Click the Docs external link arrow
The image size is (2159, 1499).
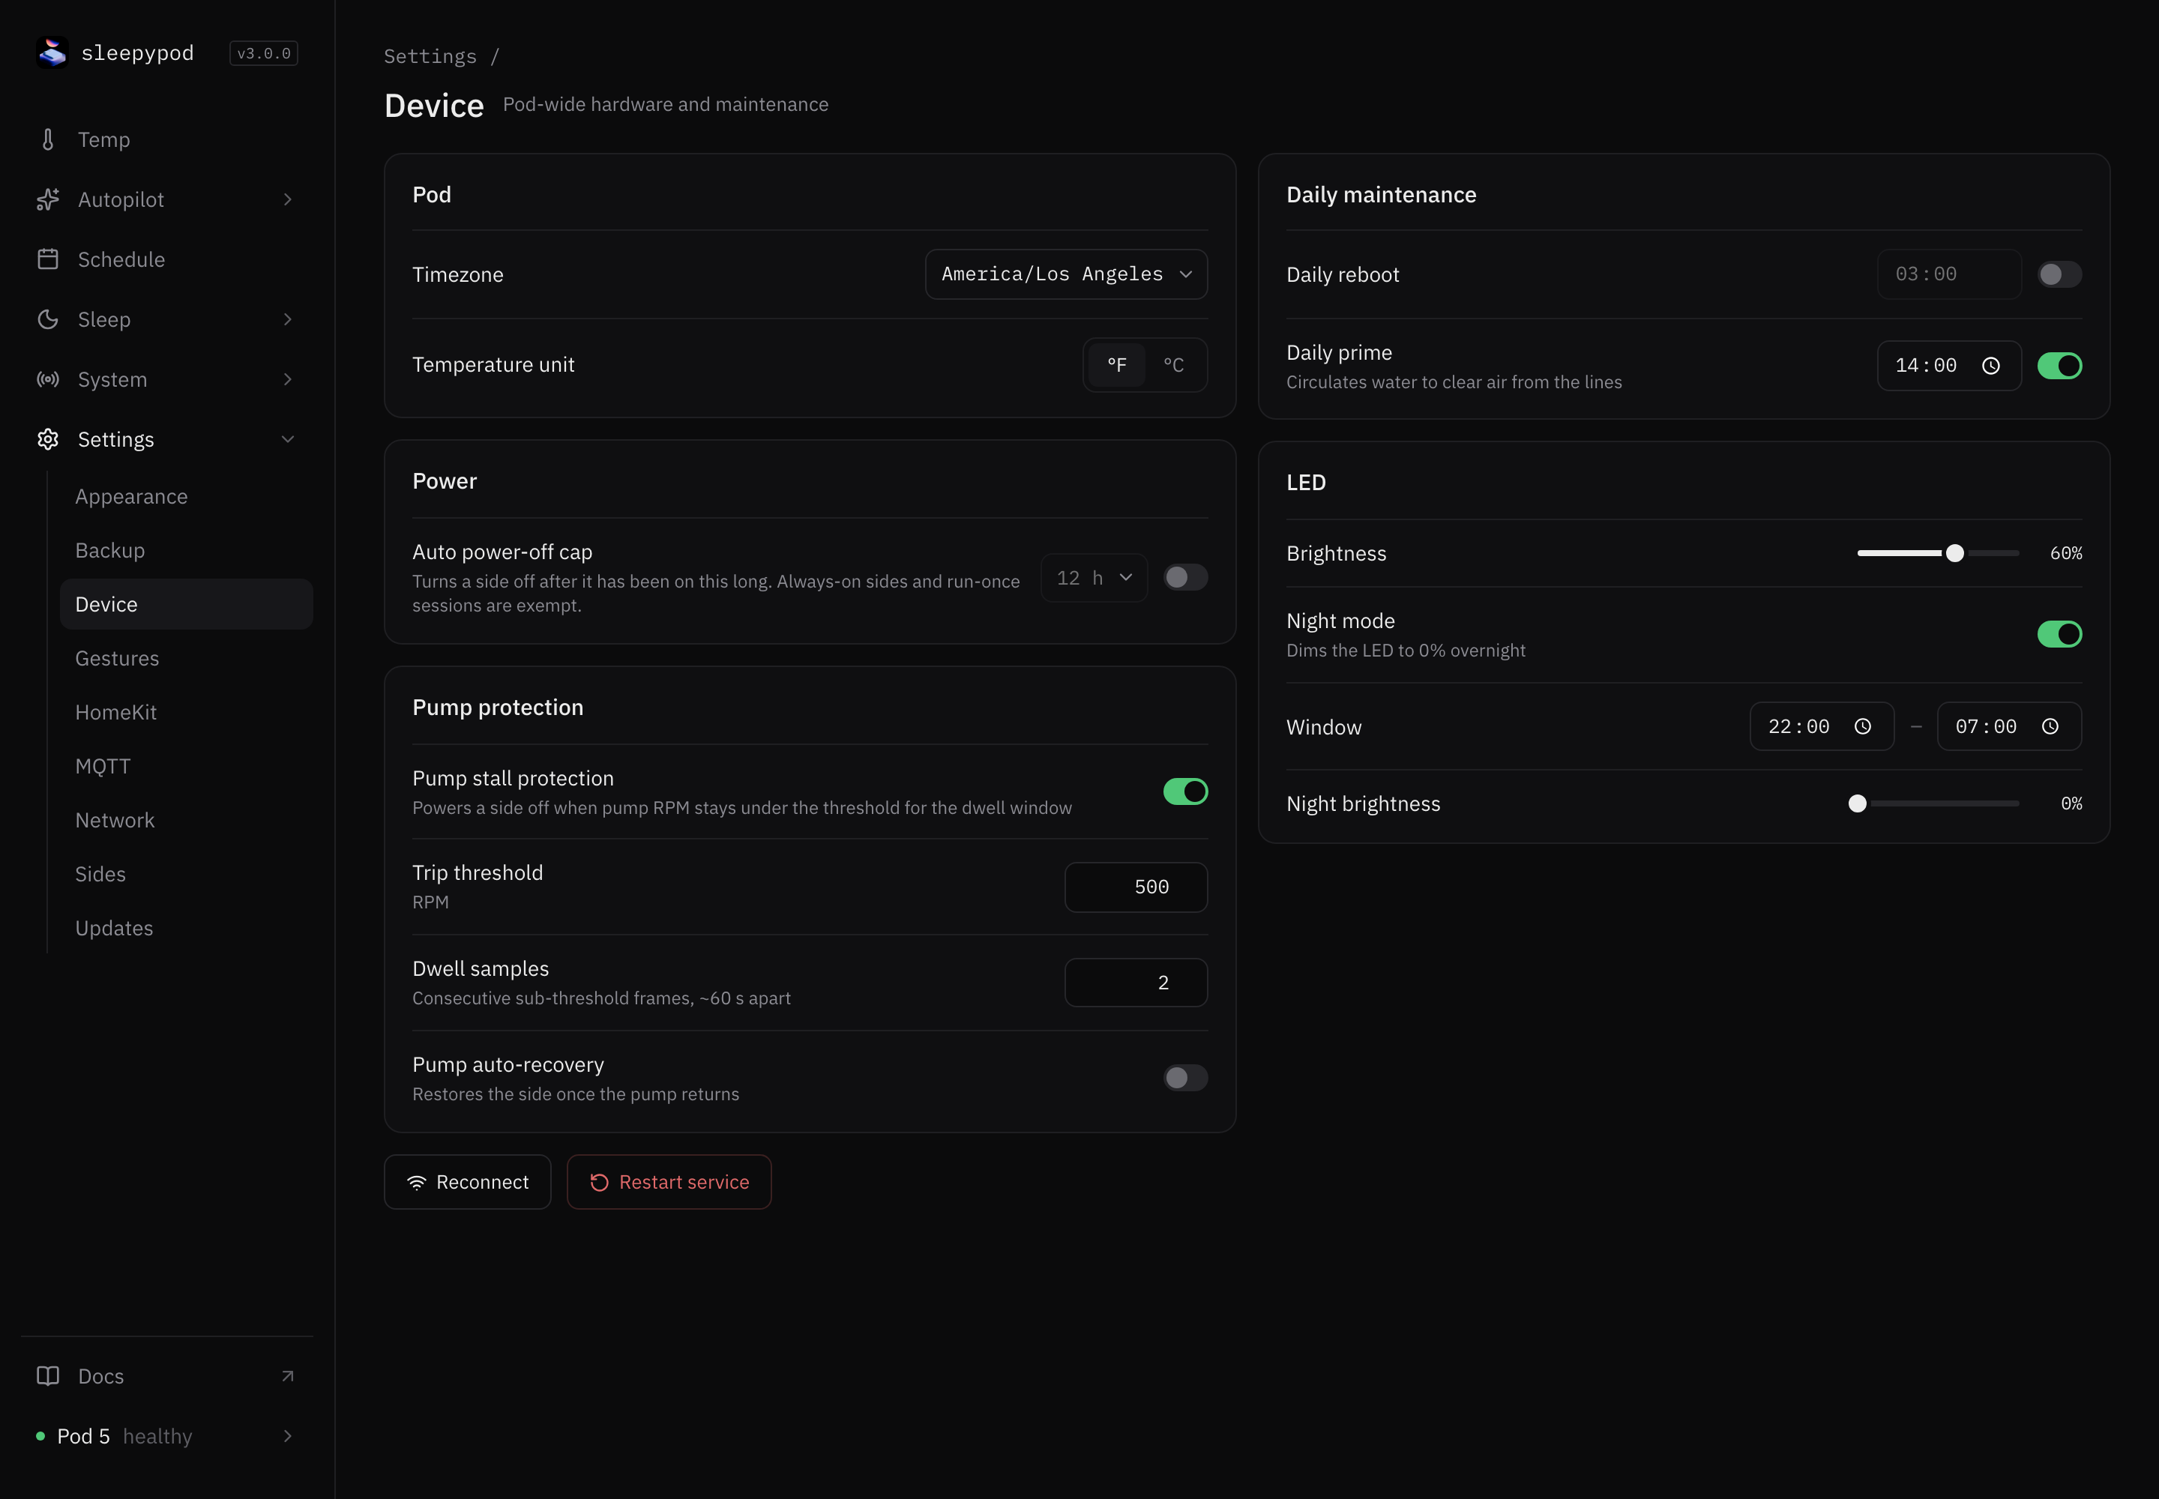[x=287, y=1376]
